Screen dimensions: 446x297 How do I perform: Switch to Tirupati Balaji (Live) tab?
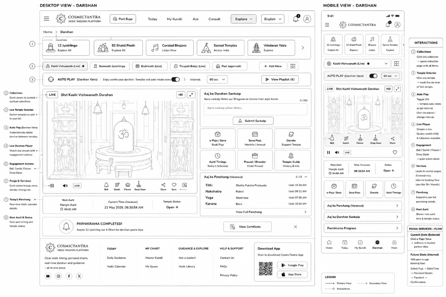(x=190, y=66)
